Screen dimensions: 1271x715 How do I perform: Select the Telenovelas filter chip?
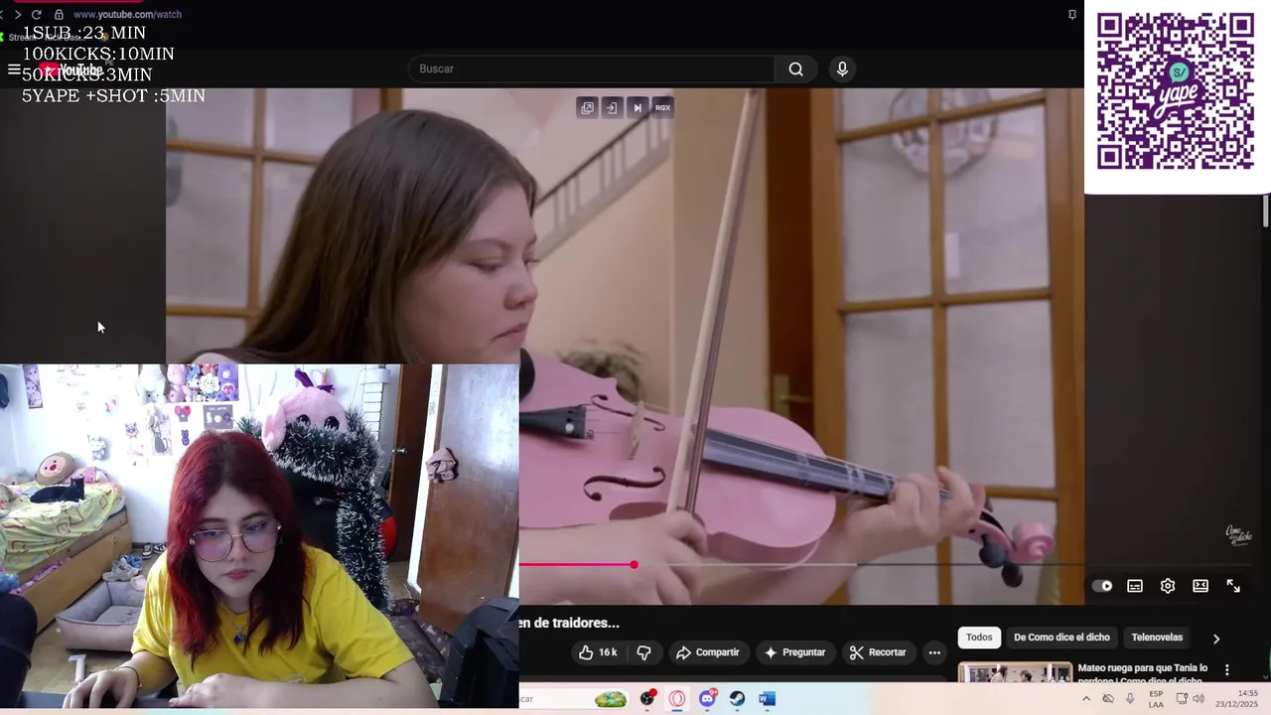[x=1157, y=638]
